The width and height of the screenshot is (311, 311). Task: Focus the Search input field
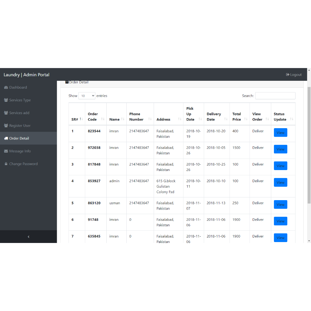(275, 96)
